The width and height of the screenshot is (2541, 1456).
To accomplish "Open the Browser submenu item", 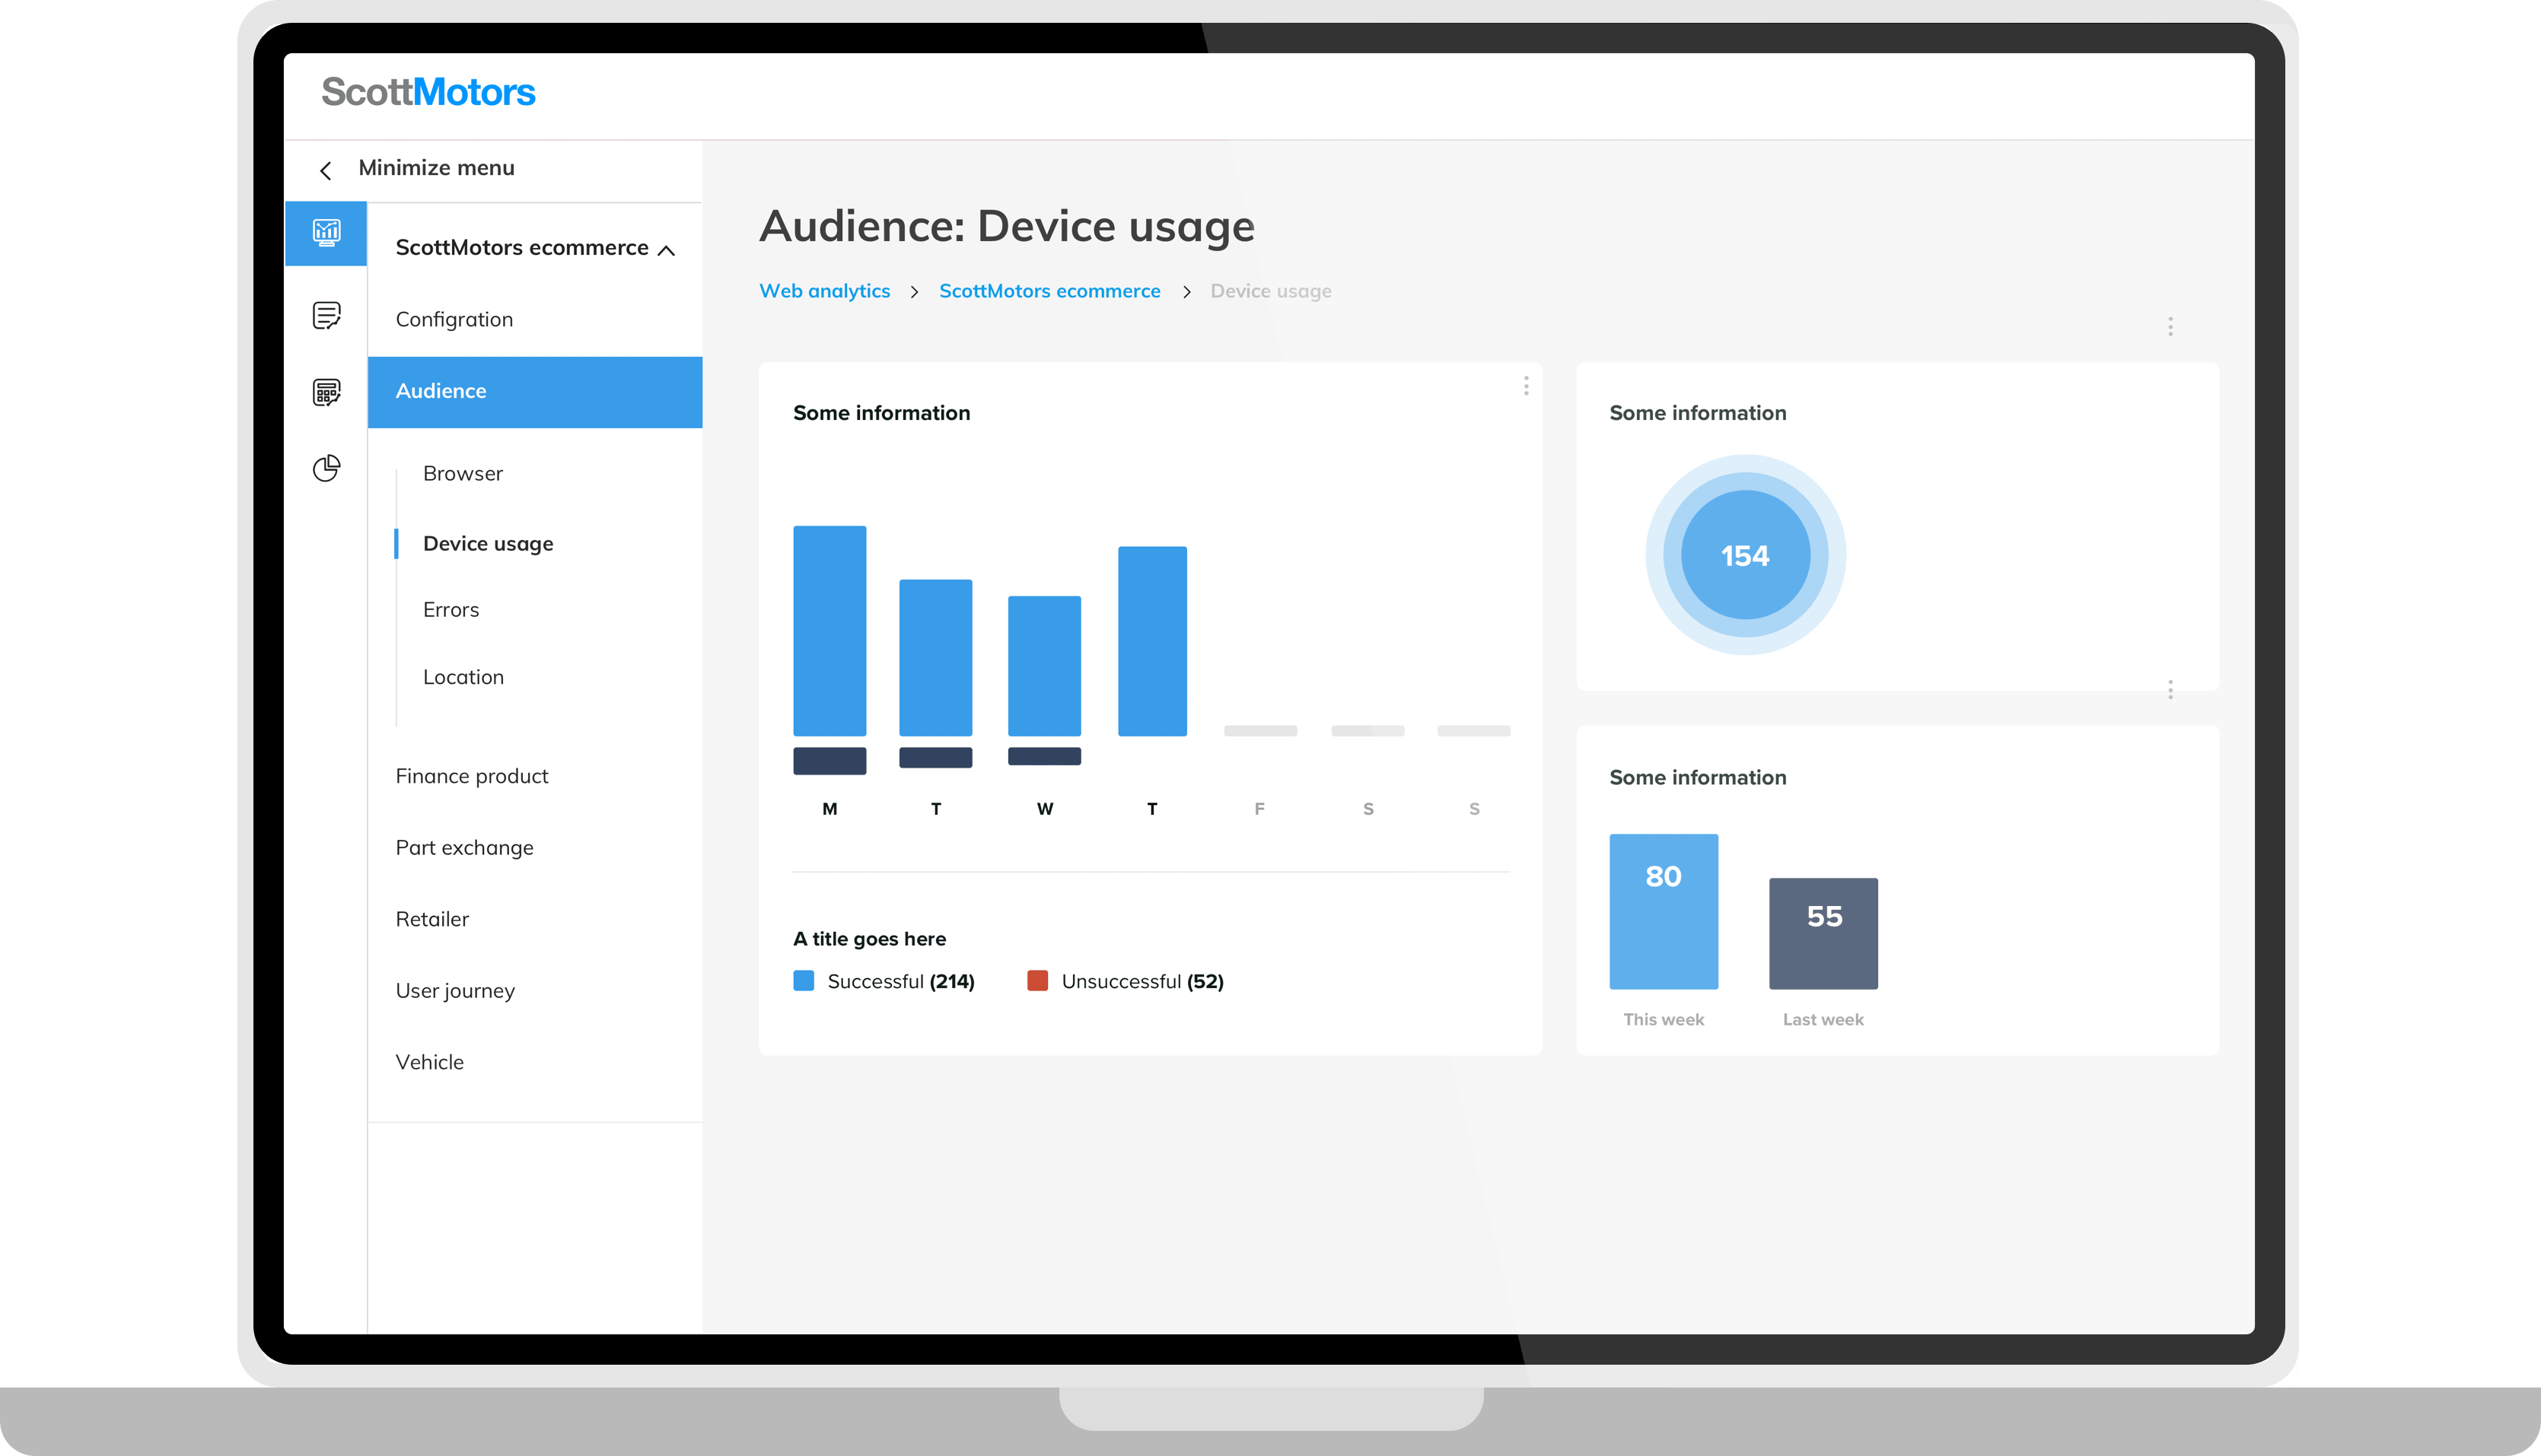I will 462,473.
